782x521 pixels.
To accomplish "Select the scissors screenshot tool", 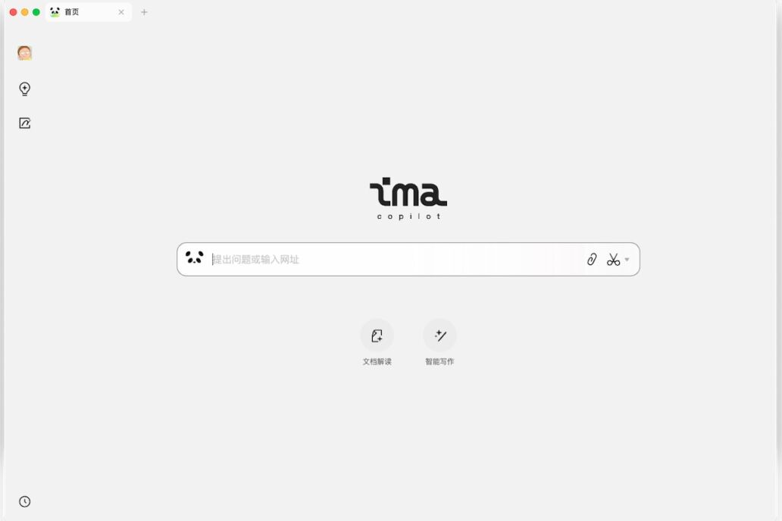I will [x=613, y=259].
